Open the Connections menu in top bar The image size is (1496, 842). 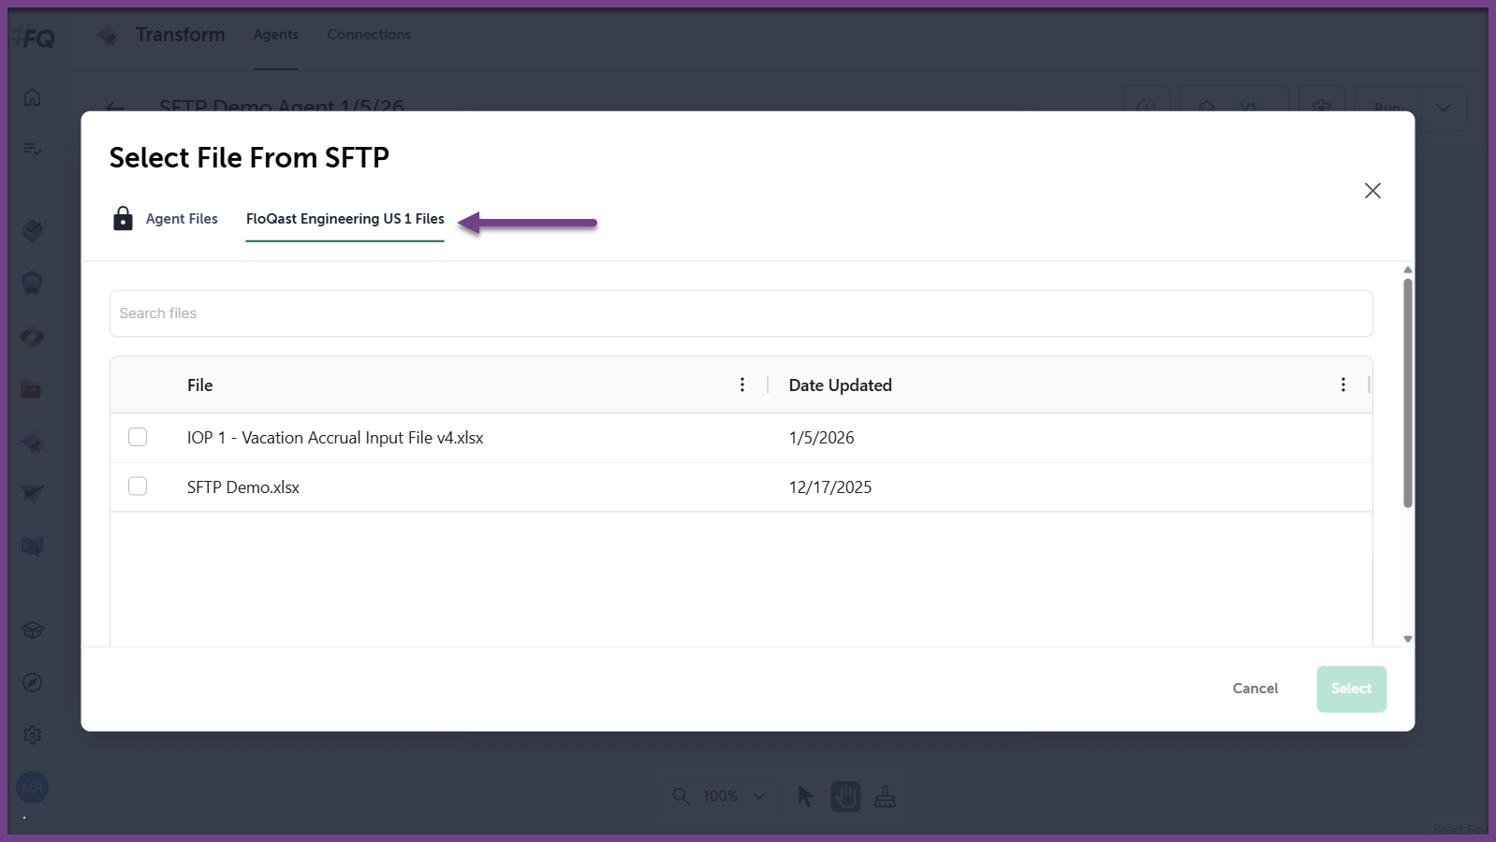(369, 34)
